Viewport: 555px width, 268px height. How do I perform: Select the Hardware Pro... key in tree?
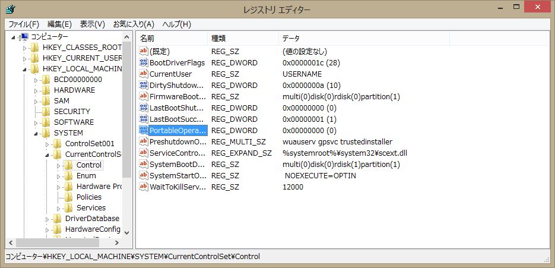99,187
